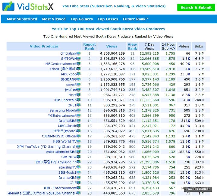Sort by the Report Rank column header
This screenshot has height=196, width=217.
(x=90, y=46)
